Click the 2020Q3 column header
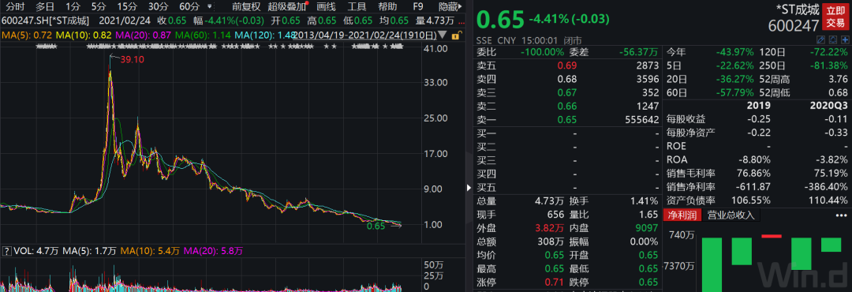This screenshot has height=292, width=852. (829, 106)
